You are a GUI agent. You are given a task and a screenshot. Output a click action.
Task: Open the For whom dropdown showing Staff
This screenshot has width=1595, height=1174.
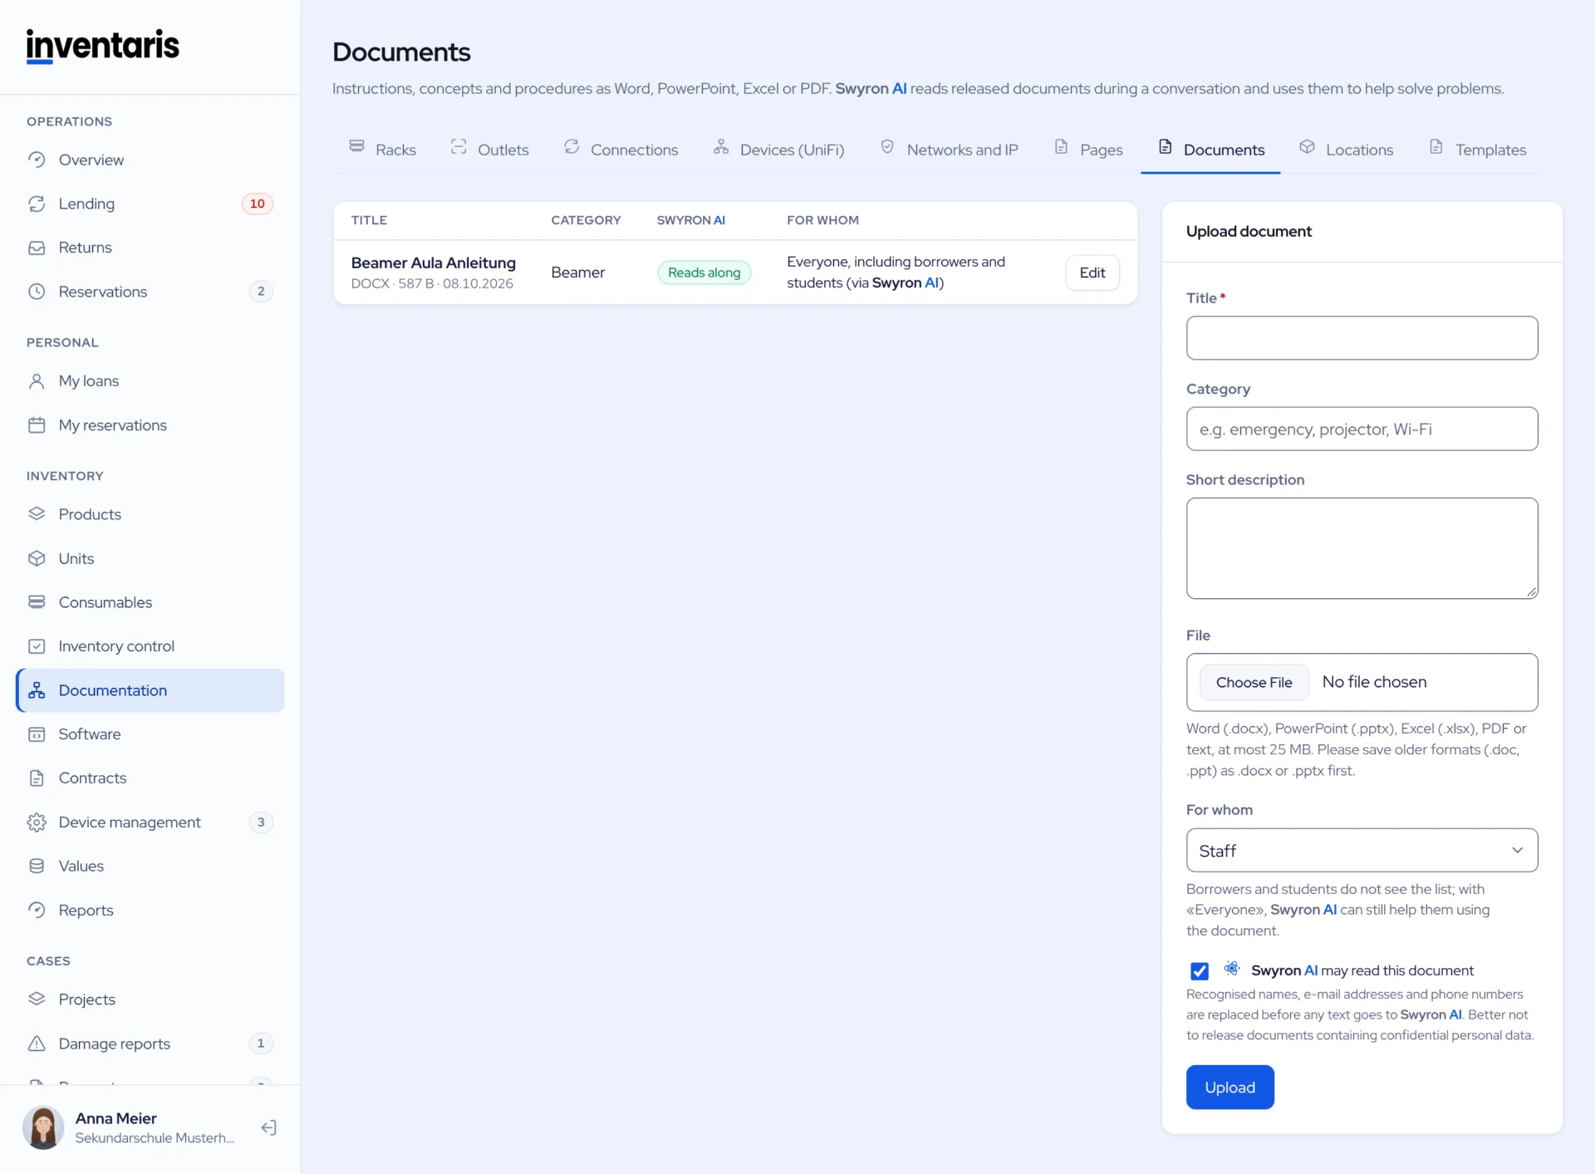pos(1362,850)
